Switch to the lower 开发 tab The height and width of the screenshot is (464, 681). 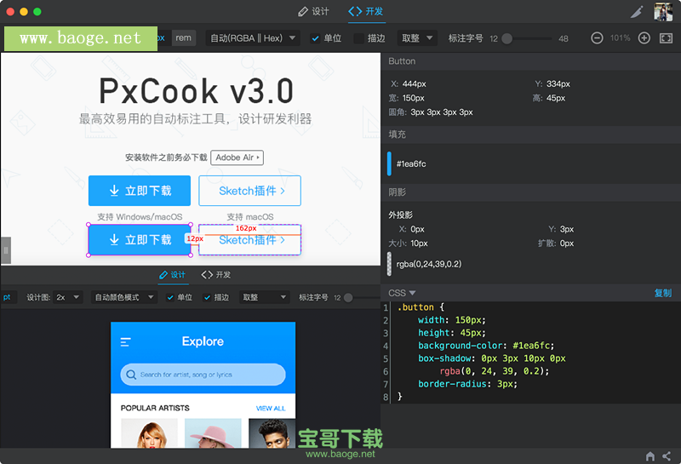[216, 275]
